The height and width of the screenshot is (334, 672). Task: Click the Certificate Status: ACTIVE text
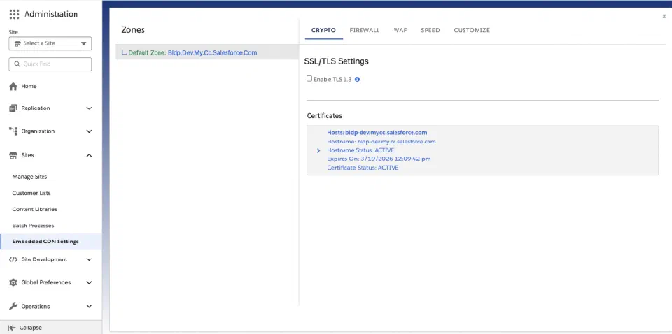pos(363,168)
